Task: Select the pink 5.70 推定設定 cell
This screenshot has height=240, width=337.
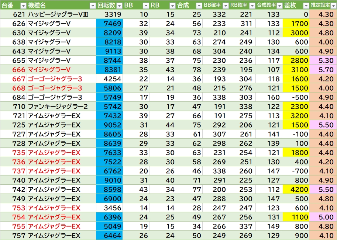Action: pyautogui.click(x=323, y=70)
